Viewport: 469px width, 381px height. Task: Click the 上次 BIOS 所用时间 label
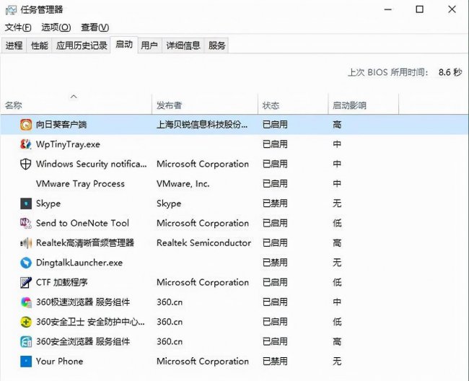point(388,72)
